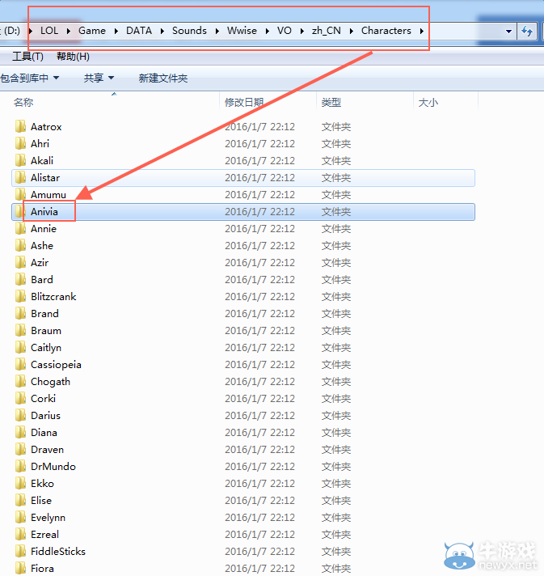This screenshot has width=544, height=576.
Task: Click Characters in the breadcrumb
Action: (x=386, y=31)
